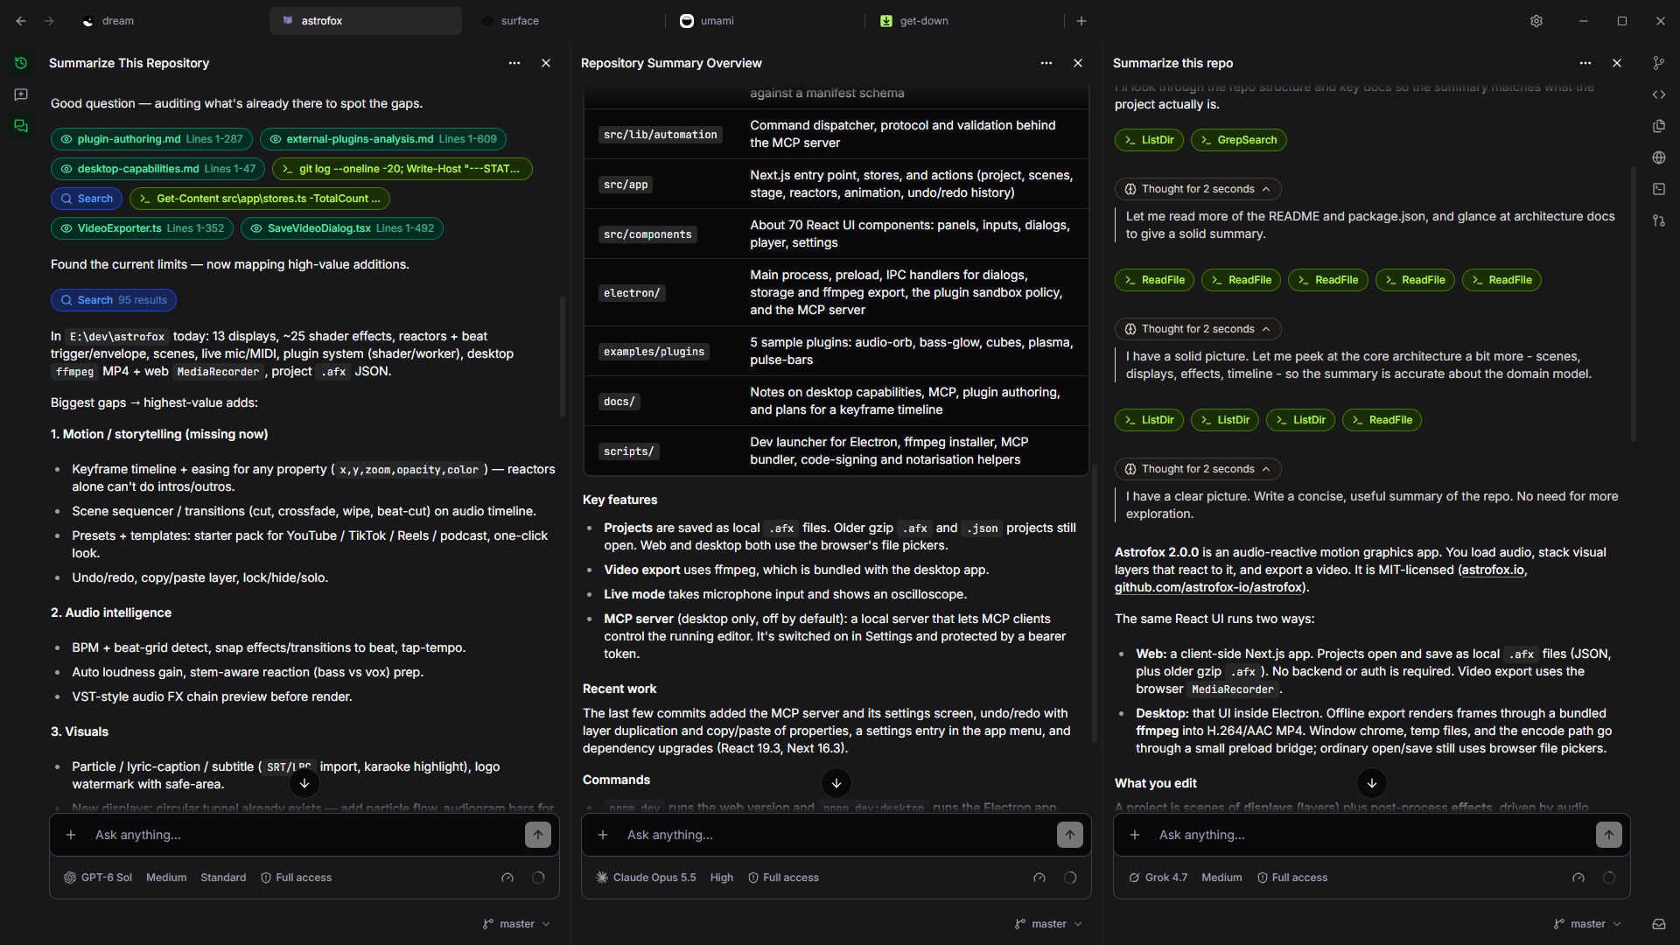
Task: Click the new chat icon in left sidebar
Action: point(21,94)
